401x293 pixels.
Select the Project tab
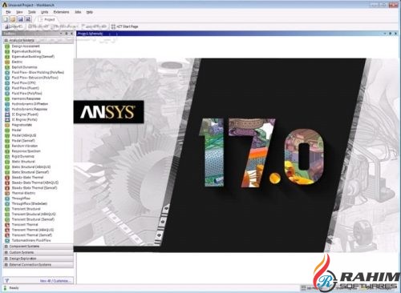pyautogui.click(x=47, y=19)
